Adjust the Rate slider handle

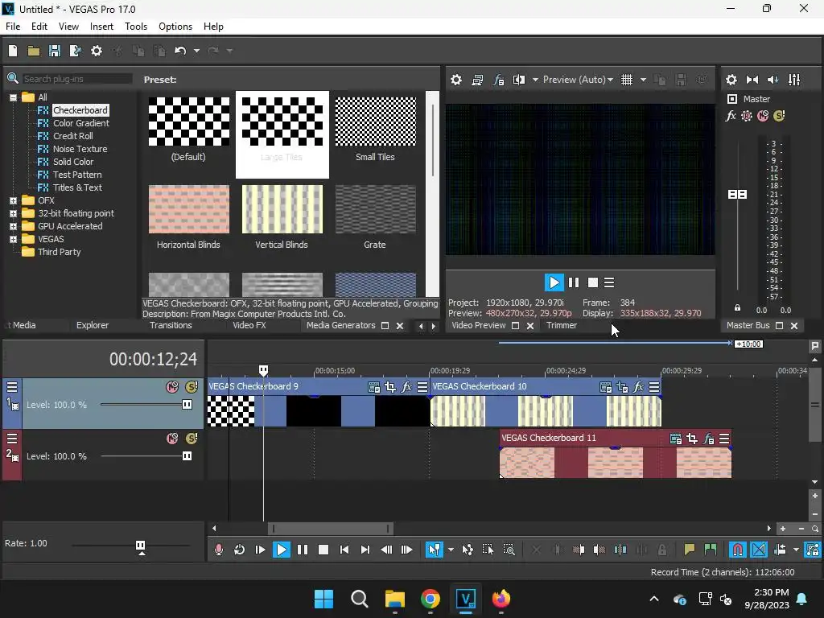140,546
